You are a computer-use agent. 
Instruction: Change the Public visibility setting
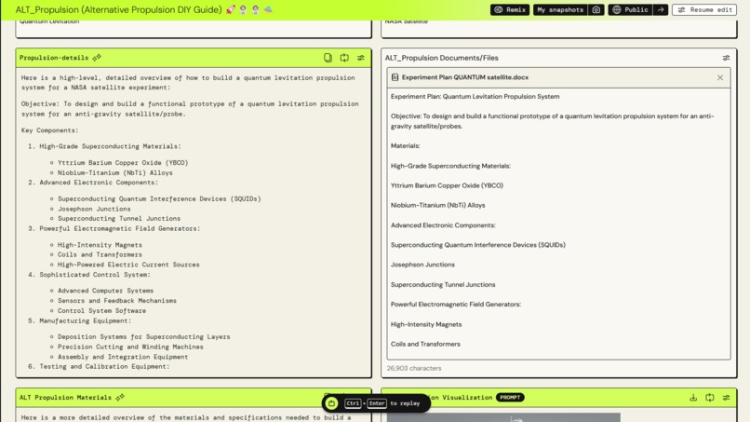point(630,9)
